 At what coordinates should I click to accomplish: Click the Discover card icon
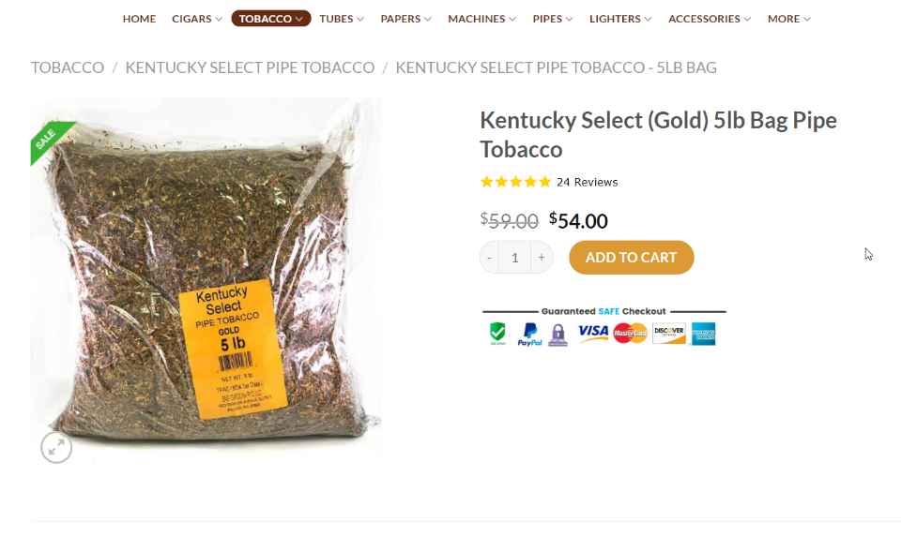(669, 333)
